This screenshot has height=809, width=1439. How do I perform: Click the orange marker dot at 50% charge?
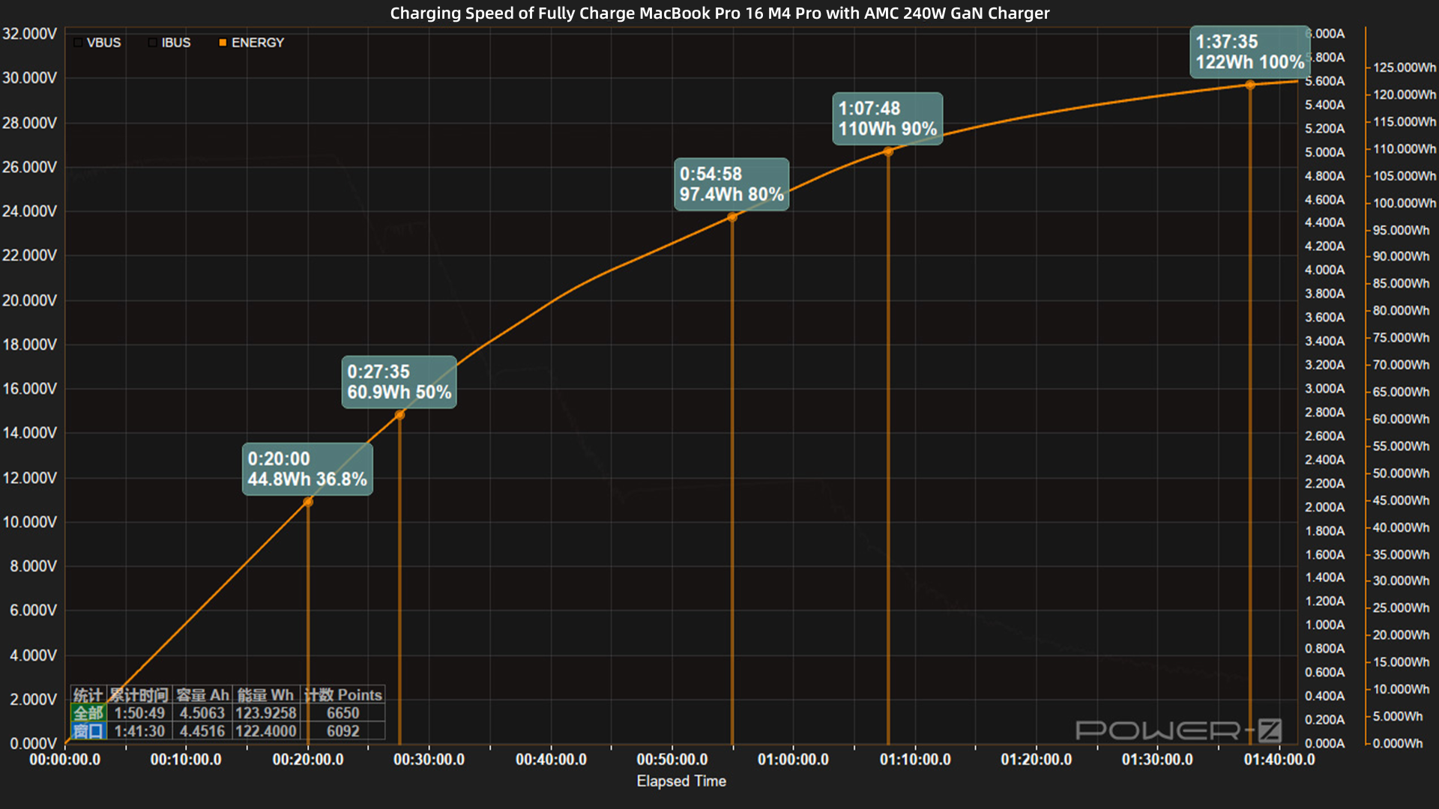point(399,413)
